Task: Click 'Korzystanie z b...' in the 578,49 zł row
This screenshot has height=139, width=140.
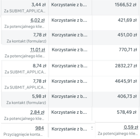Action: click(x=69, y=112)
